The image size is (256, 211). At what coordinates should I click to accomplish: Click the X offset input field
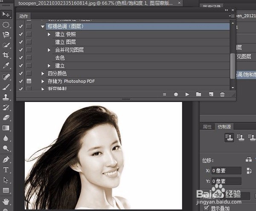click(x=227, y=171)
